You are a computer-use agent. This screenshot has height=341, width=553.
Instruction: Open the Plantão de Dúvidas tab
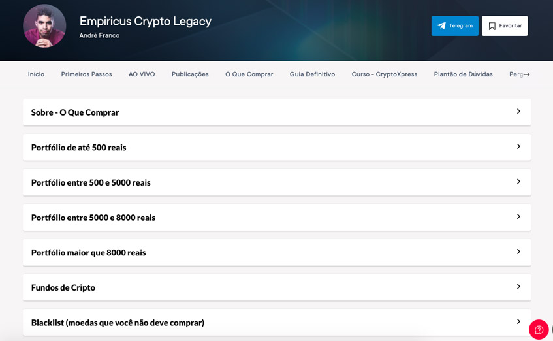[x=463, y=74]
